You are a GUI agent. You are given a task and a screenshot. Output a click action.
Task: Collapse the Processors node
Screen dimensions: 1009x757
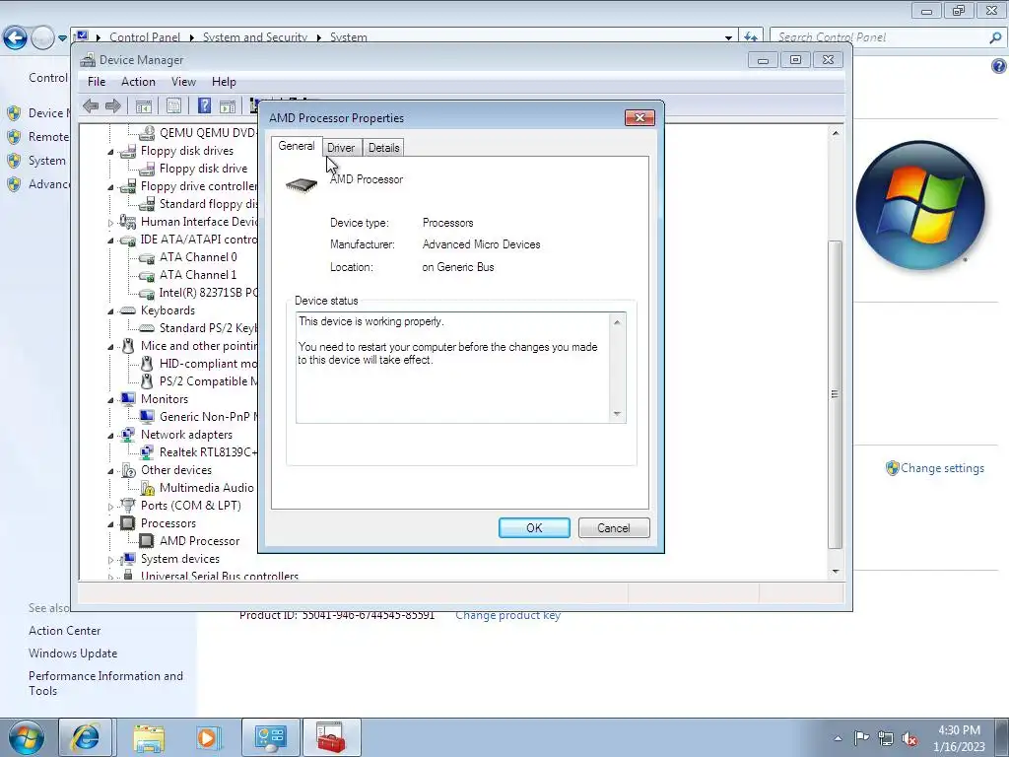click(x=110, y=524)
